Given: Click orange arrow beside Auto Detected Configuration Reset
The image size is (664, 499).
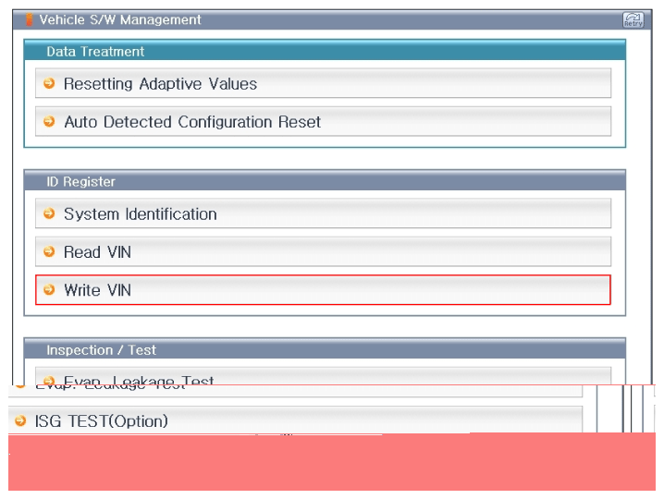Looking at the screenshot, I should click(49, 121).
